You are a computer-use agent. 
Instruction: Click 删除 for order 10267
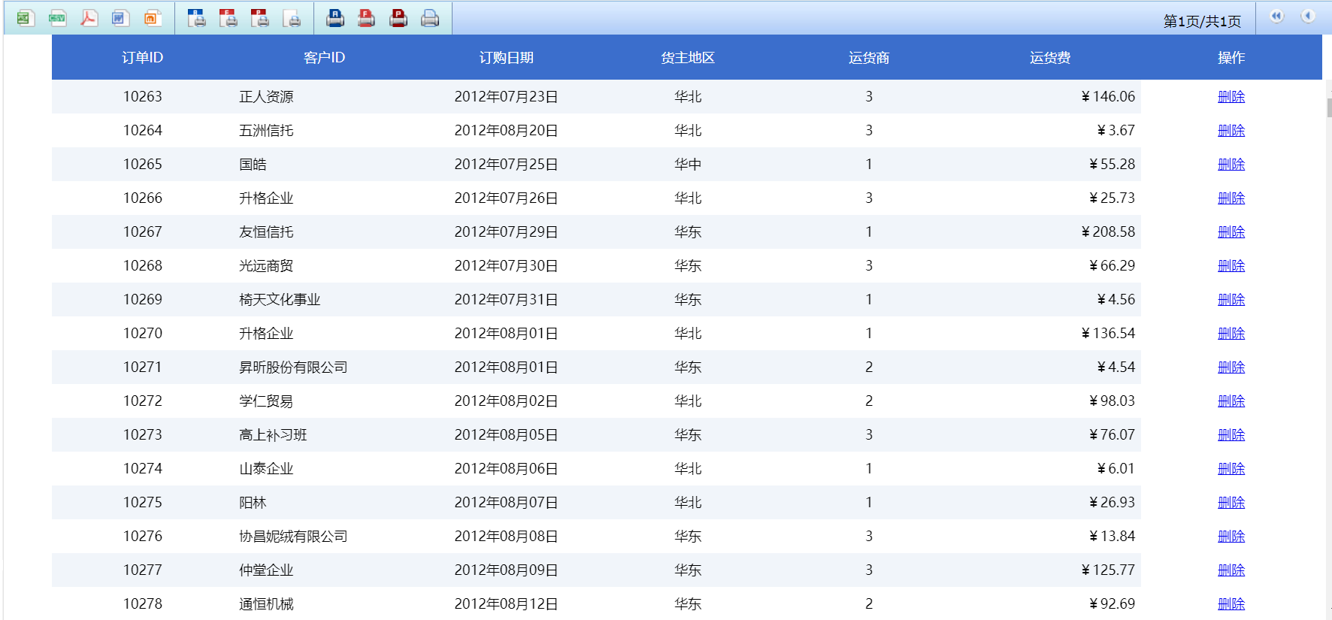click(1231, 232)
